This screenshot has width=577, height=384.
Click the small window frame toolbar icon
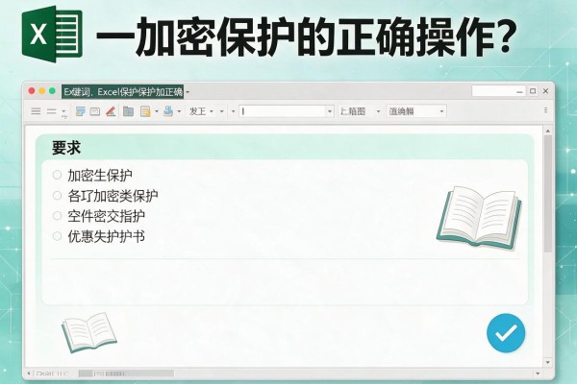coord(95,111)
